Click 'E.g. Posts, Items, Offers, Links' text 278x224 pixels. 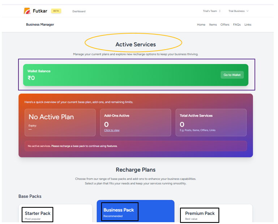(197, 130)
